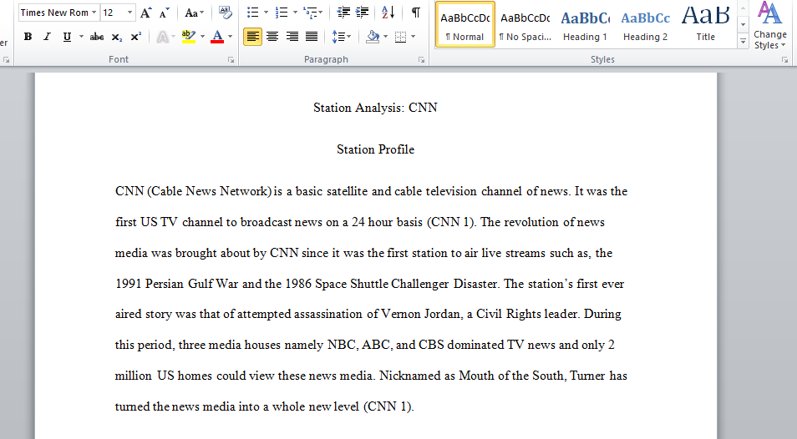The height and width of the screenshot is (439, 797).
Task: Apply the Title style
Action: [x=705, y=24]
